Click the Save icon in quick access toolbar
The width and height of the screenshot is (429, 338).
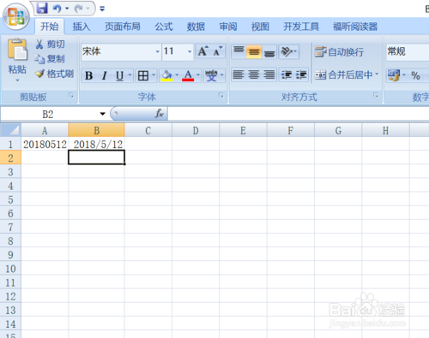42,8
